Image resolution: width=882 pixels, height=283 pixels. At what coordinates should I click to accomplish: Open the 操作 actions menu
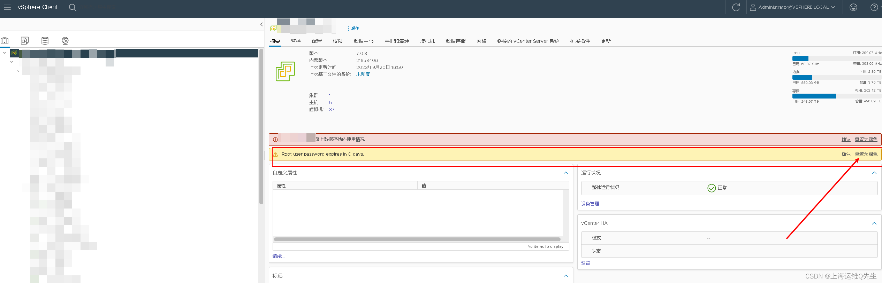[353, 28]
